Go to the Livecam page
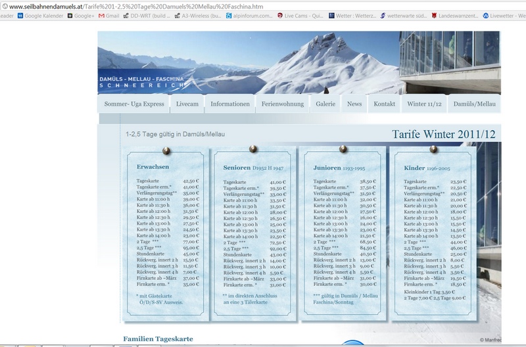This screenshot has height=347, width=526. 187,104
